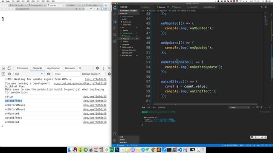273x153 pixels.
Task: Switch to the README.md editor tab
Action: (x=209, y=7)
